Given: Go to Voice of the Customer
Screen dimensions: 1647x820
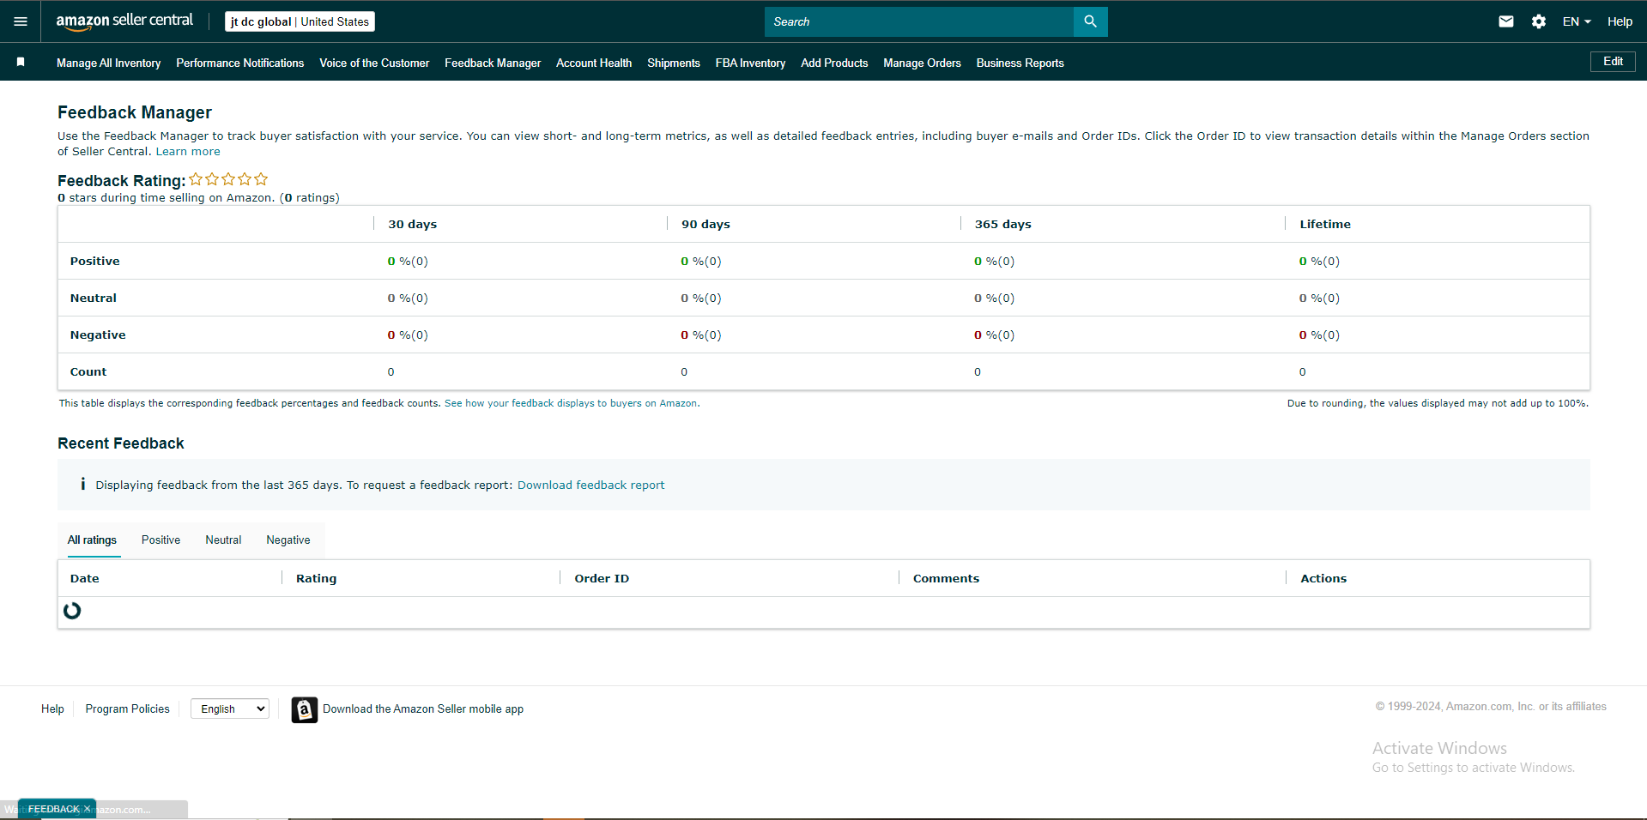Looking at the screenshot, I should (x=374, y=63).
